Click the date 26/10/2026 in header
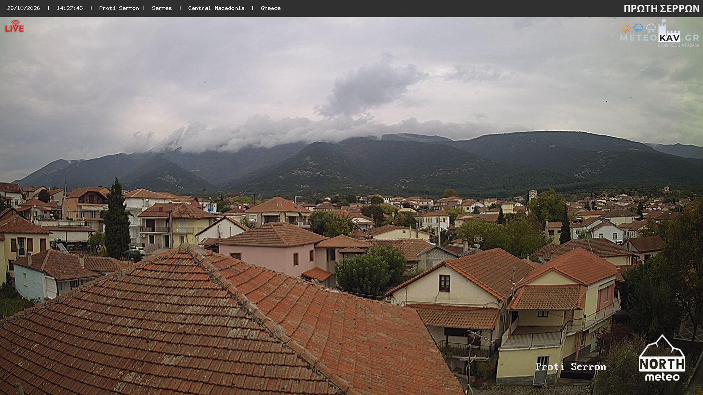The height and width of the screenshot is (395, 703). [23, 8]
